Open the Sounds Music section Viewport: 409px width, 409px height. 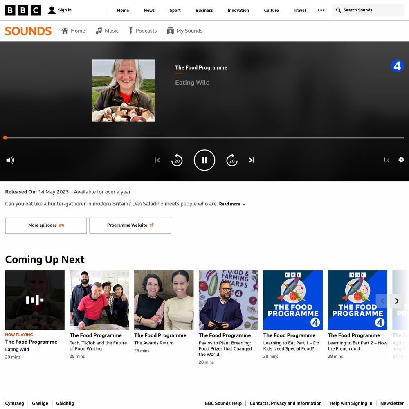pyautogui.click(x=107, y=31)
